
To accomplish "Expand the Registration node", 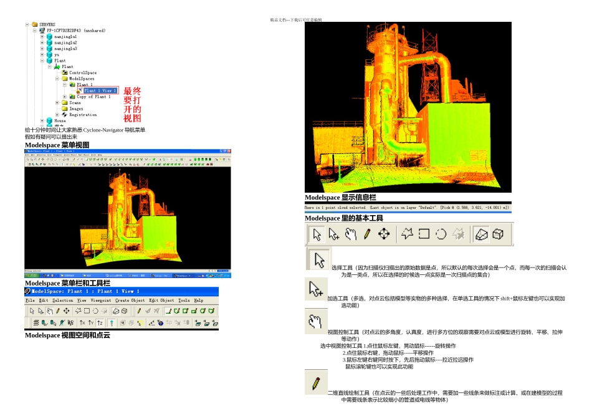I will (57, 115).
